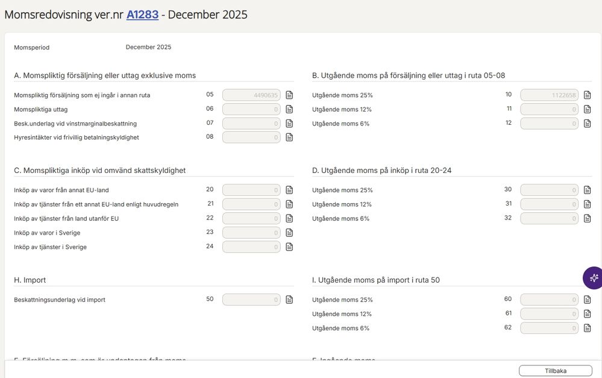
Task: Click document icon for box 08 Hyresintäkter
Action: tap(289, 137)
